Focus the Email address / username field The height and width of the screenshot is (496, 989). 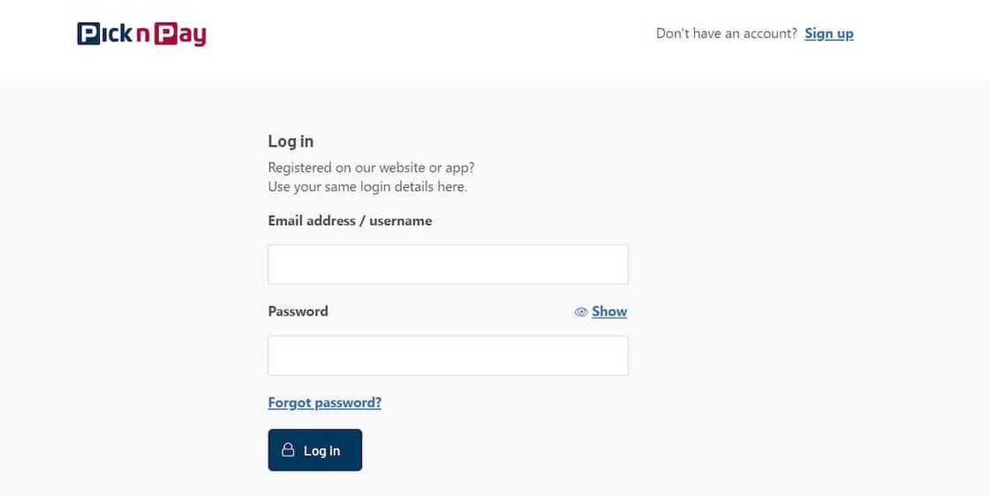pos(448,265)
